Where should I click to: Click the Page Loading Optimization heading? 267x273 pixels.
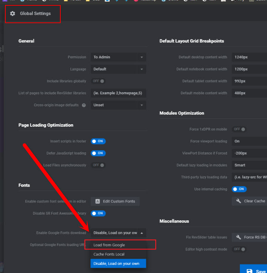coord(46,125)
